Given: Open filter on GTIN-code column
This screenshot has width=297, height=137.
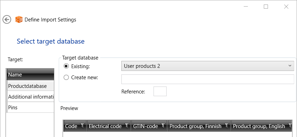Looking at the screenshot, I should [x=163, y=126].
